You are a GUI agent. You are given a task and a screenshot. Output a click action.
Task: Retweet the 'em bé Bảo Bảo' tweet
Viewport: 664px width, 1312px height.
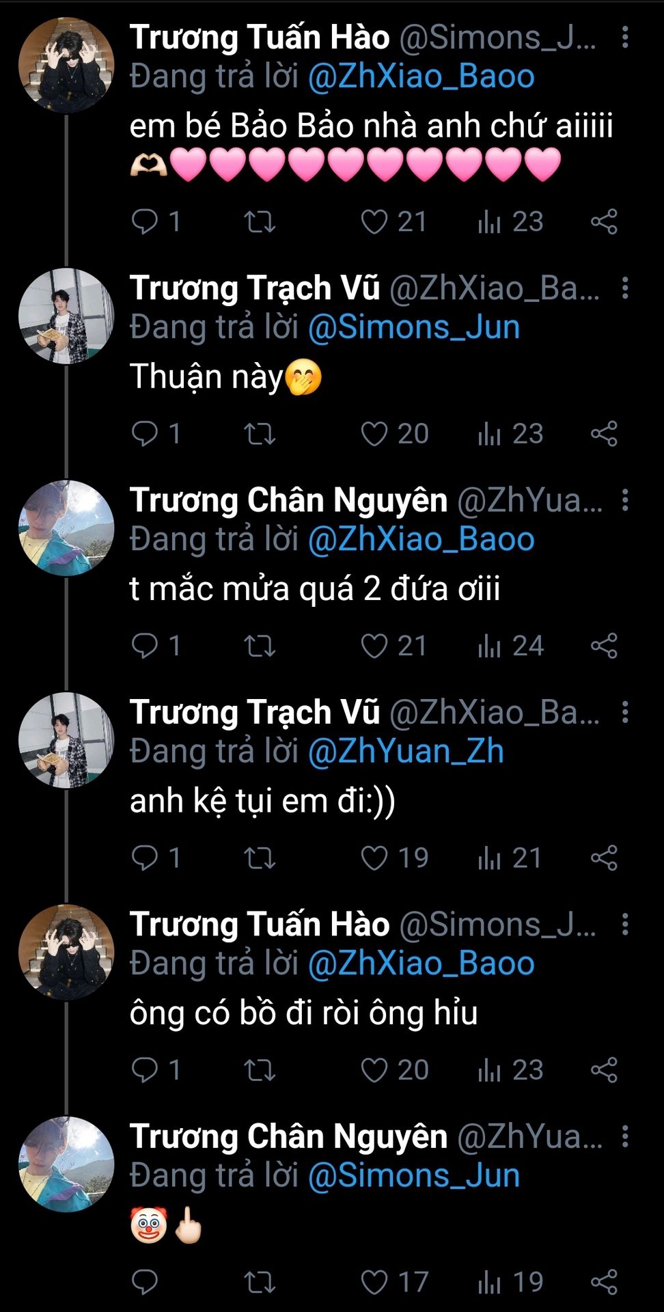click(x=260, y=221)
